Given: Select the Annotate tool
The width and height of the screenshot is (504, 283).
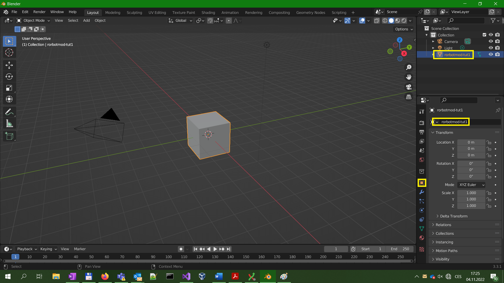Looking at the screenshot, I should [9, 112].
